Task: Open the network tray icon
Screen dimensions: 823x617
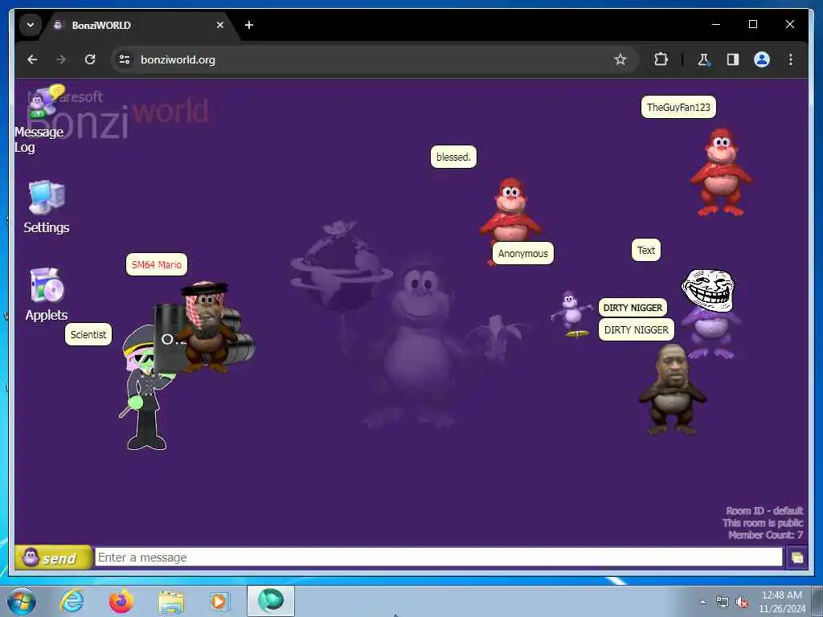Action: 723,603
